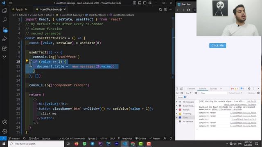Open 2-useEffect breadcrumb segment
This screenshot has width=262, height=147.
pos(36,15)
